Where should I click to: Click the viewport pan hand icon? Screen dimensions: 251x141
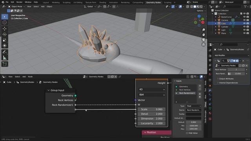[204, 34]
